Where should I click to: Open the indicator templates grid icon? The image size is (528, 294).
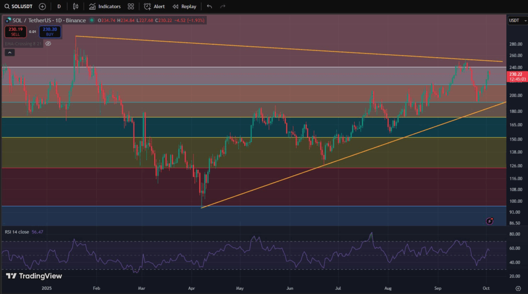point(131,7)
